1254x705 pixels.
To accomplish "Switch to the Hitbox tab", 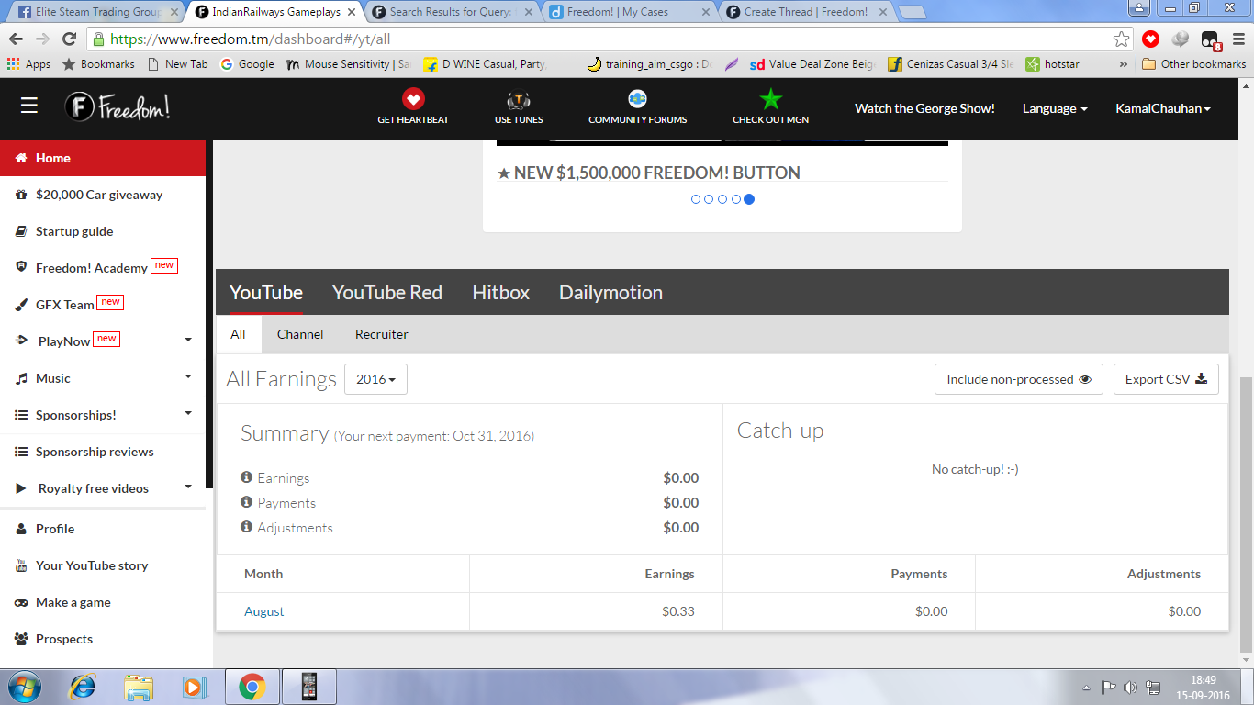I will click(500, 292).
